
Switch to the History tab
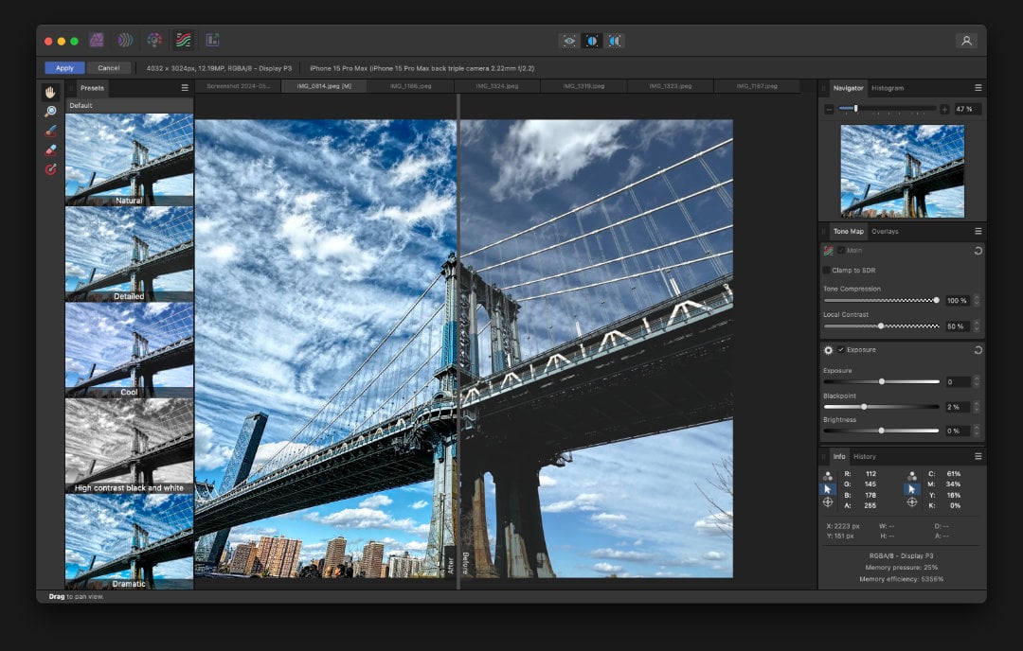tap(864, 456)
